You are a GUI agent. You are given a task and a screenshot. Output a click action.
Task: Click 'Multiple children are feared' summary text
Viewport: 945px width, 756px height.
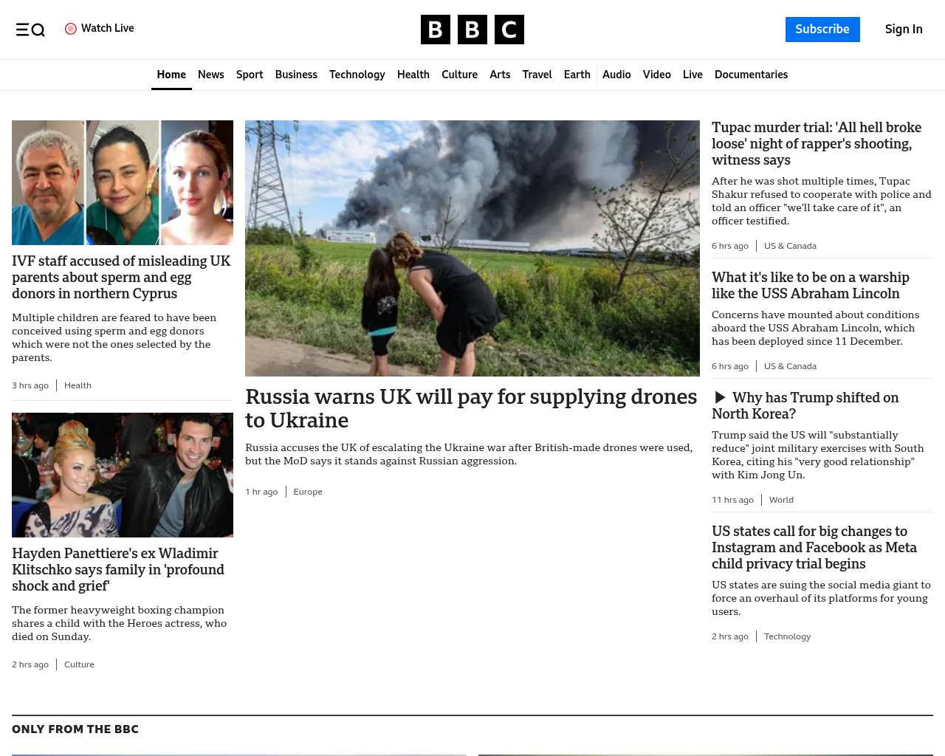point(114,337)
